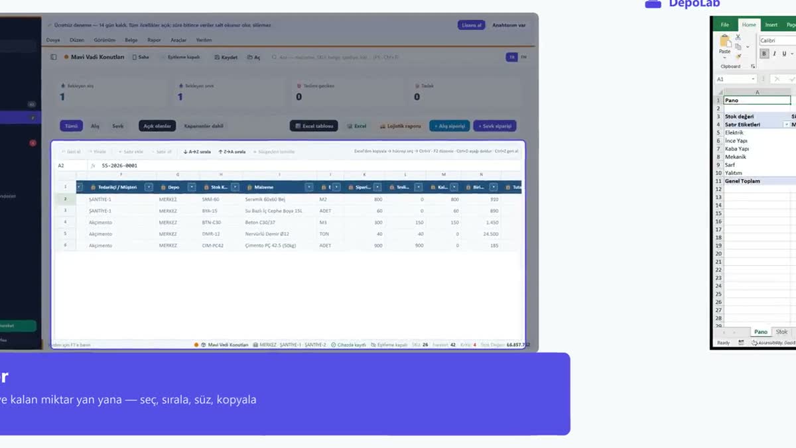Click A→Z sırala sort ascending
Viewport: 796px width, 448px height.
tap(197, 152)
